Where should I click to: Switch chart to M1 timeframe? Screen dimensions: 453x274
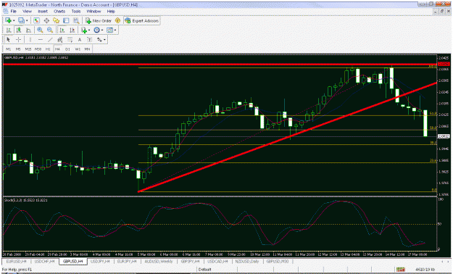pos(9,49)
